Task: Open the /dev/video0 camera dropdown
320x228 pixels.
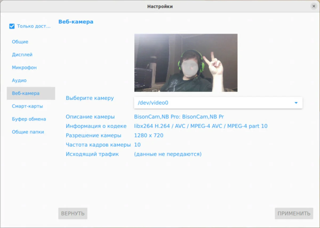Action: pos(218,103)
